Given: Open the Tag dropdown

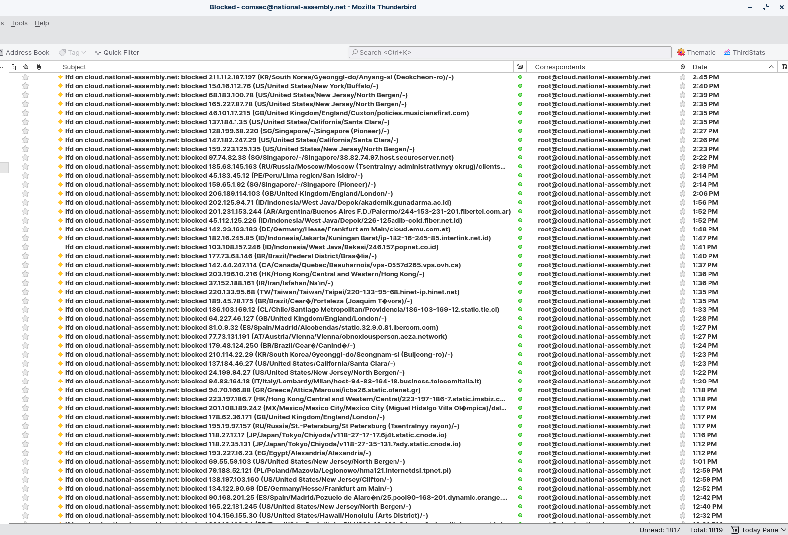Looking at the screenshot, I should 73,52.
